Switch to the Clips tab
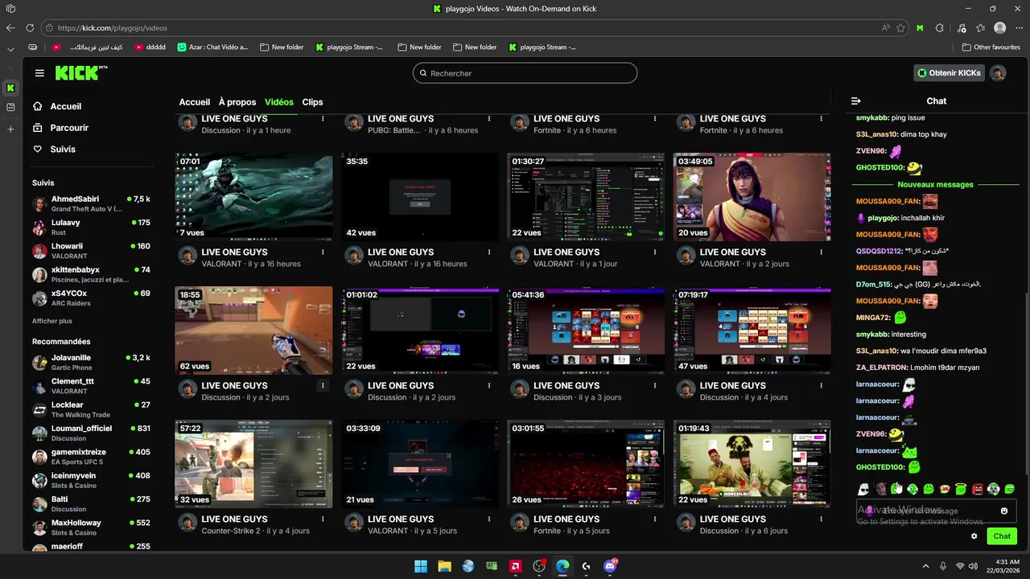1030x579 pixels. point(312,102)
